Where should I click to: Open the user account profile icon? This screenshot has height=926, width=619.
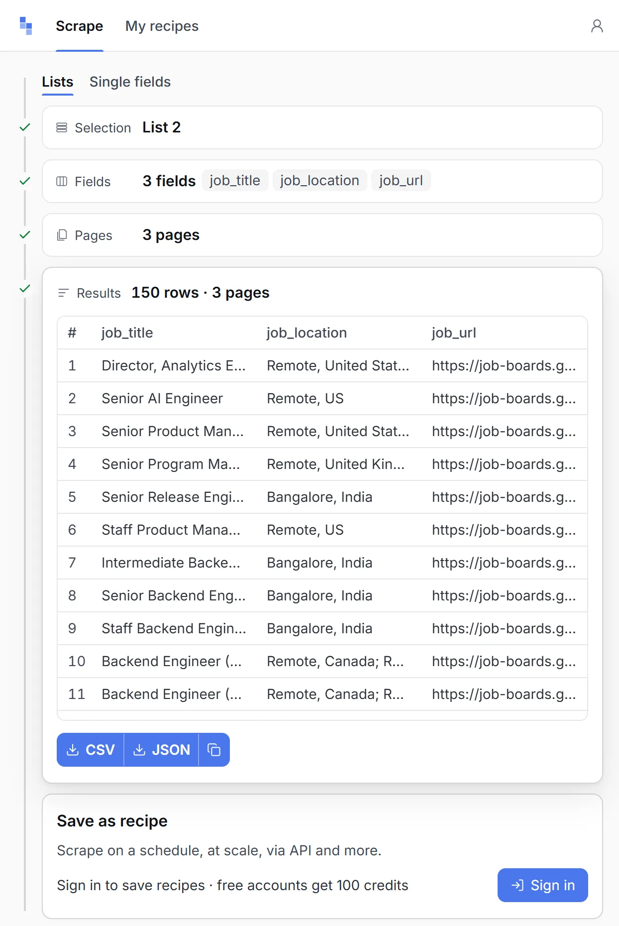pyautogui.click(x=597, y=26)
